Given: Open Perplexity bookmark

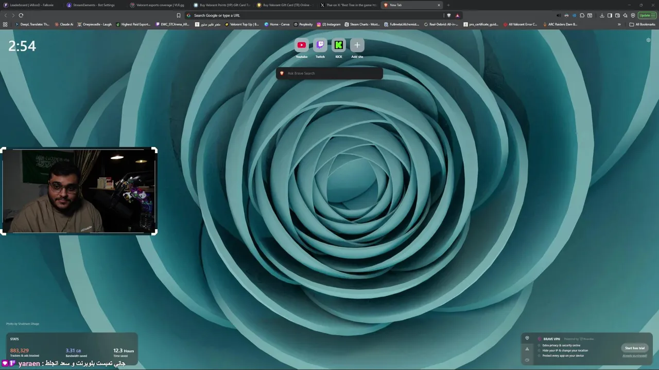Looking at the screenshot, I should [303, 24].
